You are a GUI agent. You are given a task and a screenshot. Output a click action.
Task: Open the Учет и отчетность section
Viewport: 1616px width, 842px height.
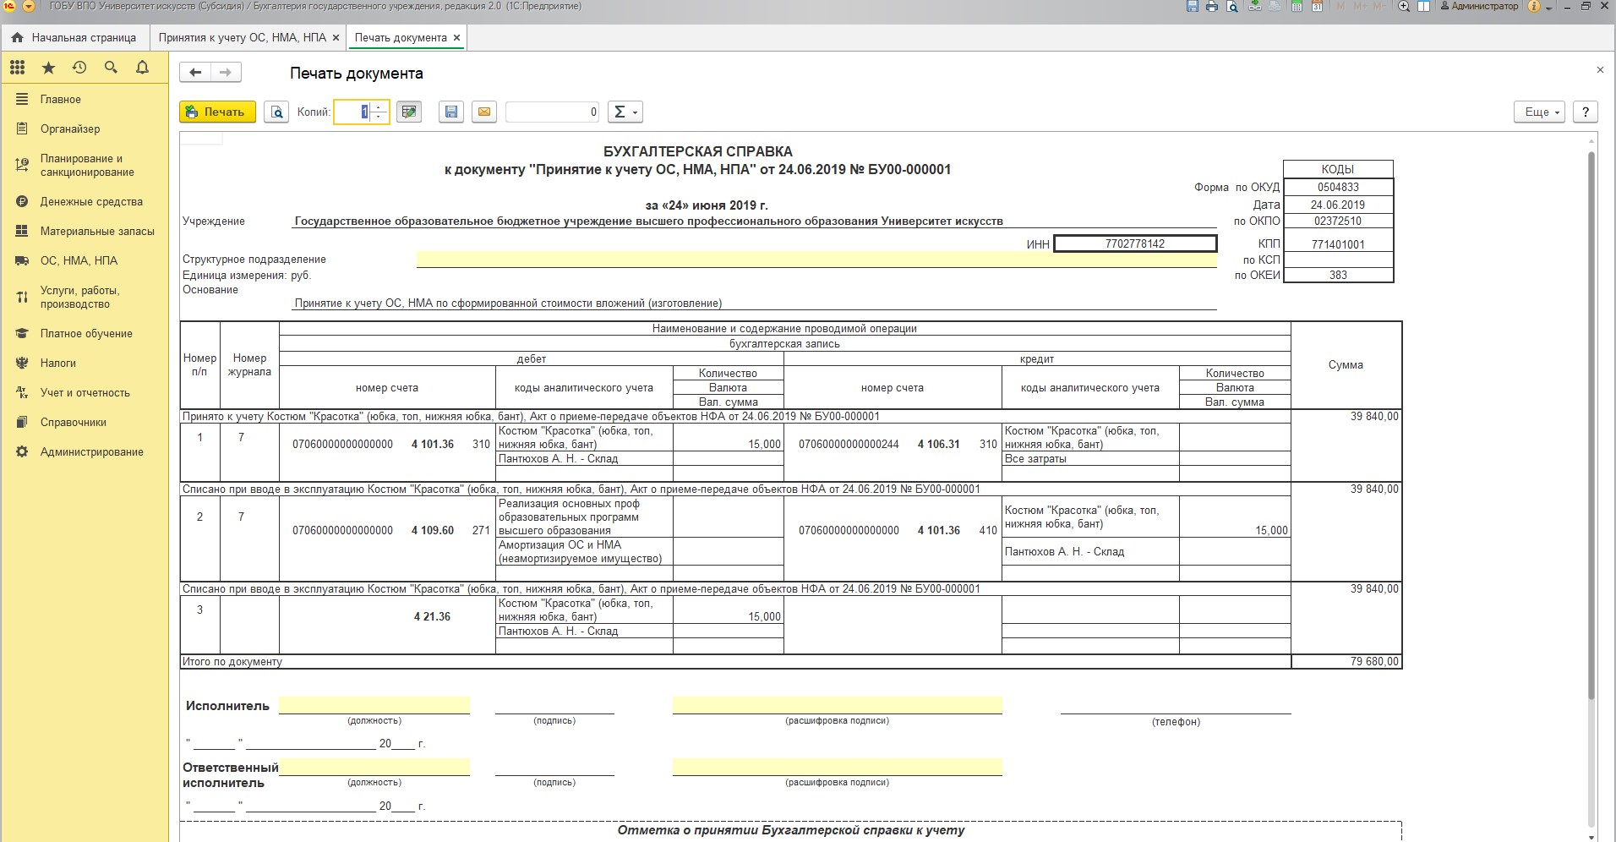85,392
